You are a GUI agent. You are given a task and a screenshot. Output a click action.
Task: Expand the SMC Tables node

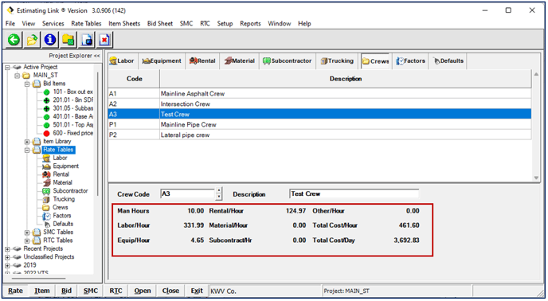pyautogui.click(x=27, y=233)
